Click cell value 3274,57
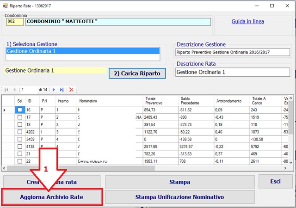This screenshot has height=208, width=296. [x=196, y=147]
